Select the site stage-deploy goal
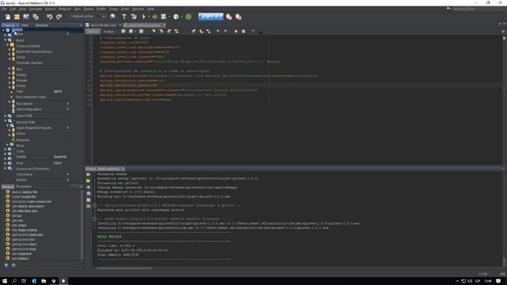Screen dimensions: 507x285 (x=25, y=230)
